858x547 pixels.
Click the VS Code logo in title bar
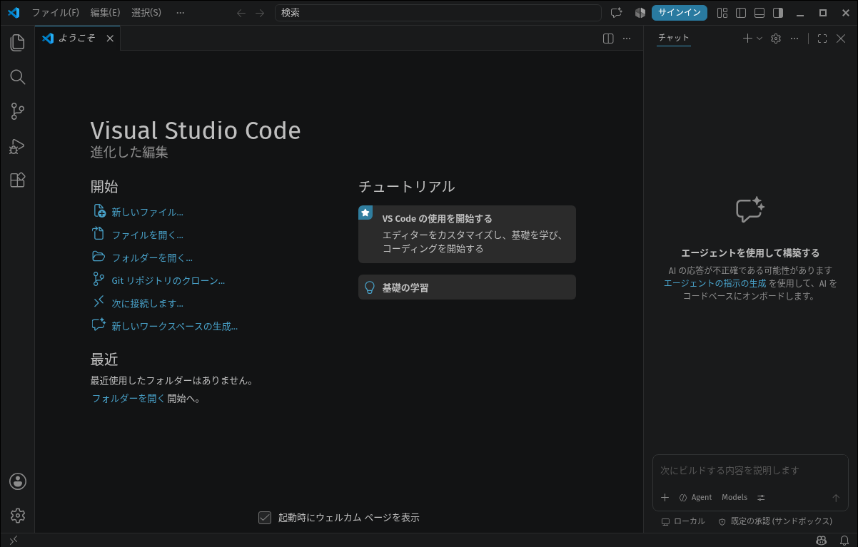coord(14,13)
